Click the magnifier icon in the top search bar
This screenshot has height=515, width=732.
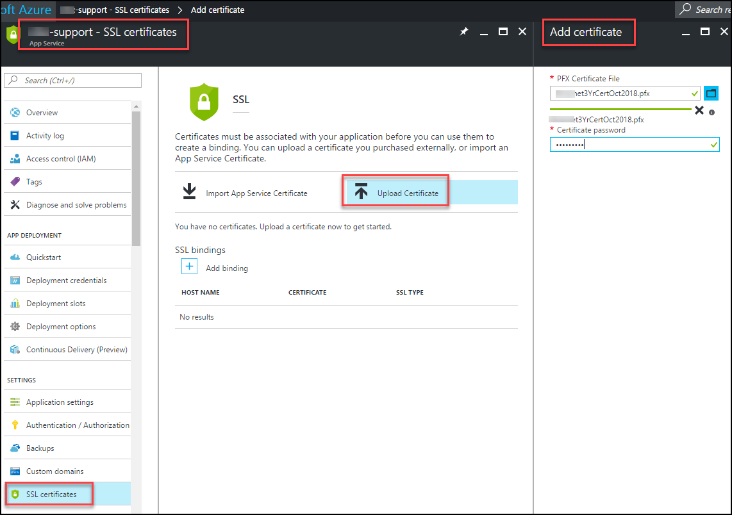click(685, 10)
